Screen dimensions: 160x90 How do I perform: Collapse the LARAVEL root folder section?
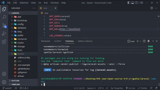pyautogui.click(x=23, y=13)
